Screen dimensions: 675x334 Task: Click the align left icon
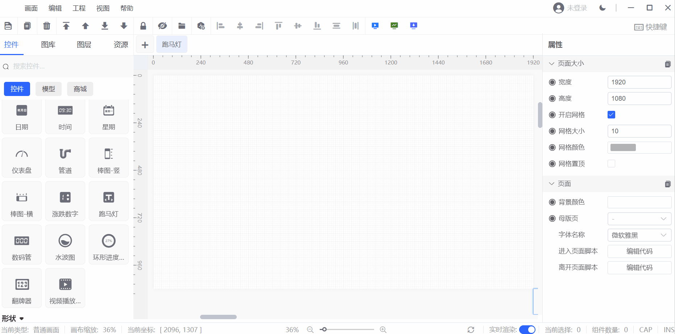(x=220, y=26)
